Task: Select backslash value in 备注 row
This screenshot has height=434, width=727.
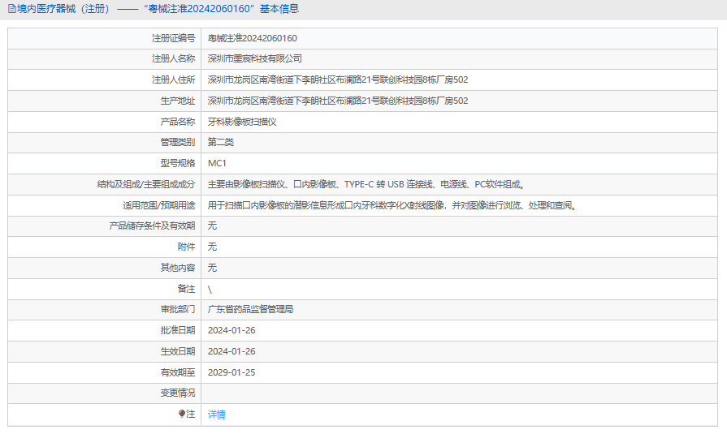Action: coord(210,290)
